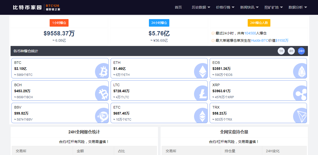Click the $657.40万 ETC amount
This screenshot has height=155, width=318.
pos(121,113)
